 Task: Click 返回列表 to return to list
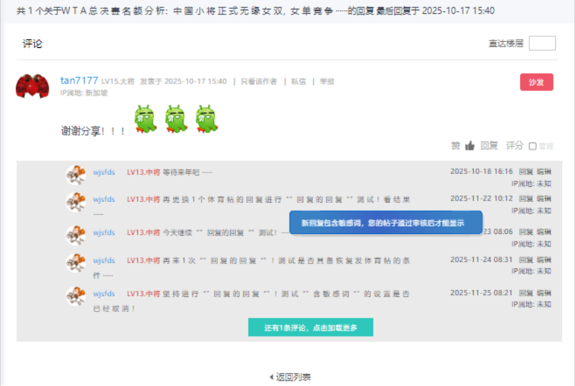coord(293,377)
